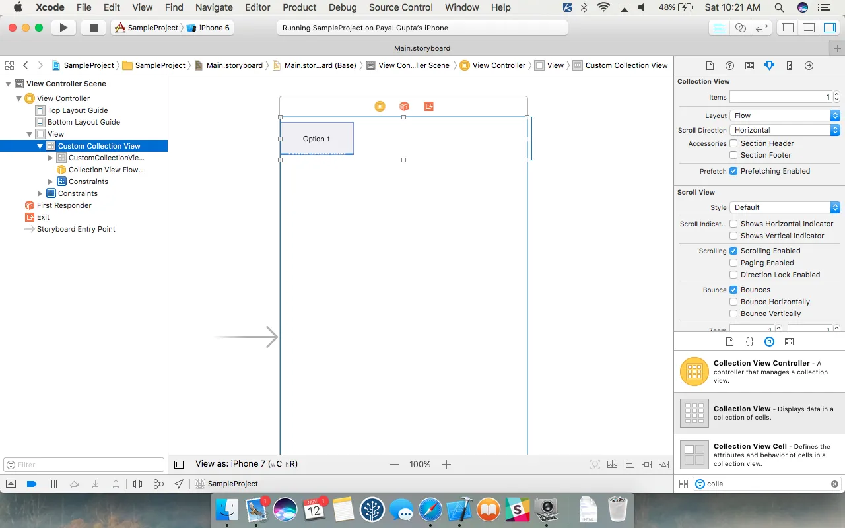Open the Assistant editor

coord(740,28)
